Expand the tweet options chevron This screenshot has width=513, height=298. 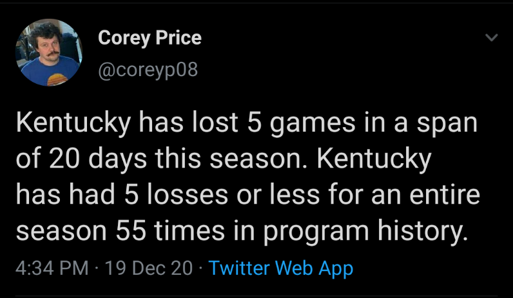[x=491, y=39]
